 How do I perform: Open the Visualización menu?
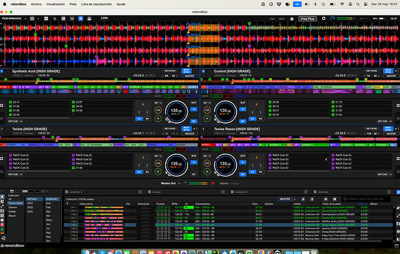[55, 4]
